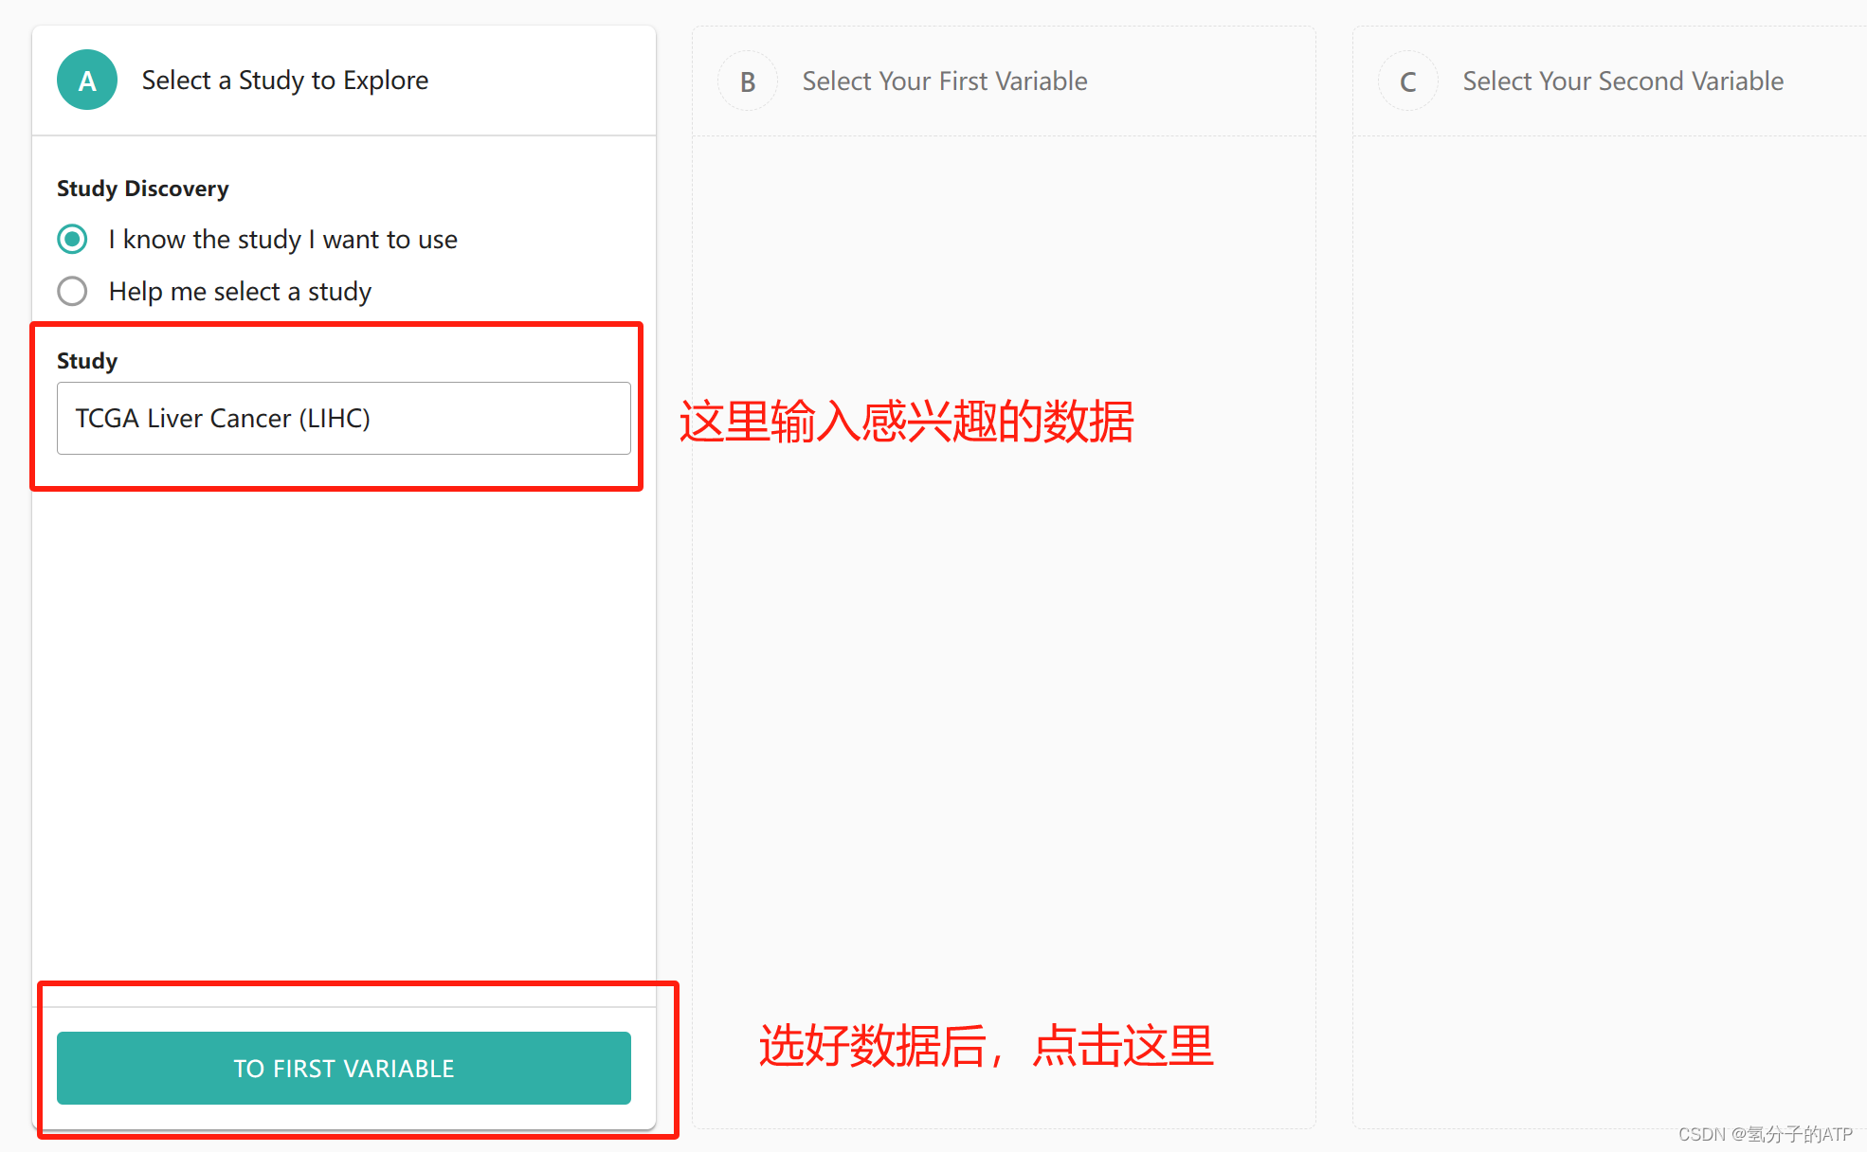The image size is (1867, 1152).
Task: Click the step C circle icon
Action: (1407, 81)
